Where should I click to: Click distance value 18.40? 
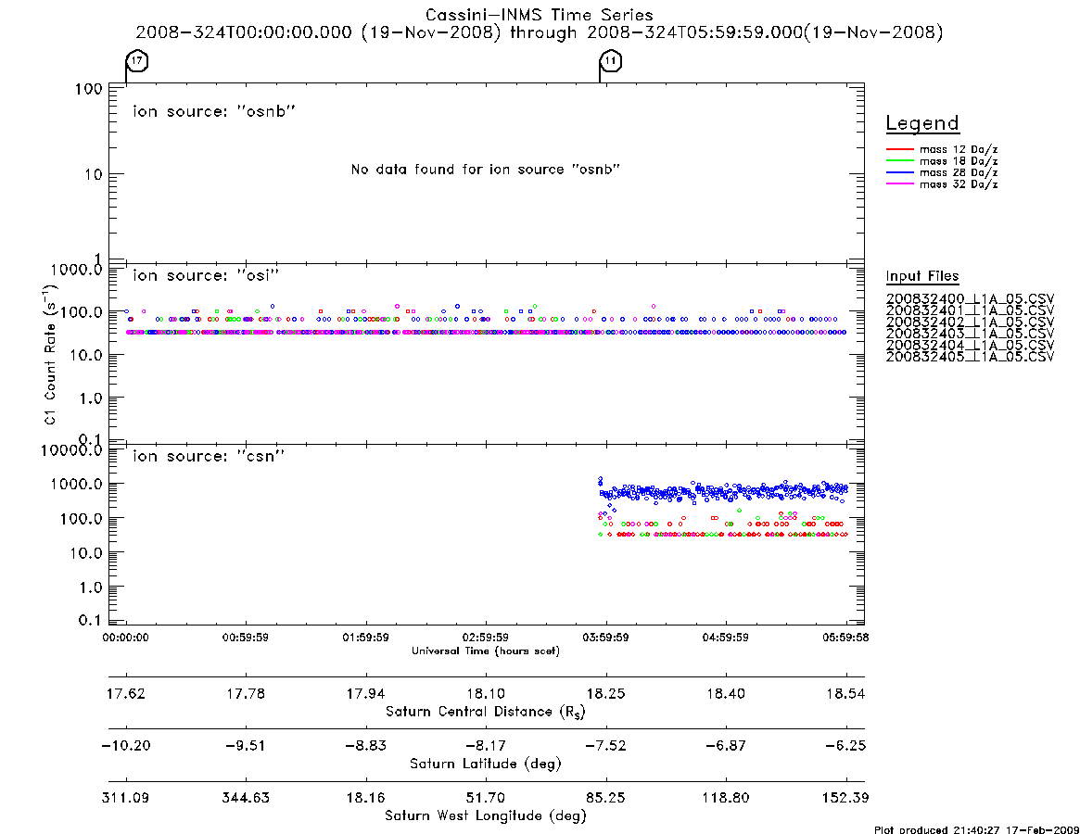pos(726,693)
